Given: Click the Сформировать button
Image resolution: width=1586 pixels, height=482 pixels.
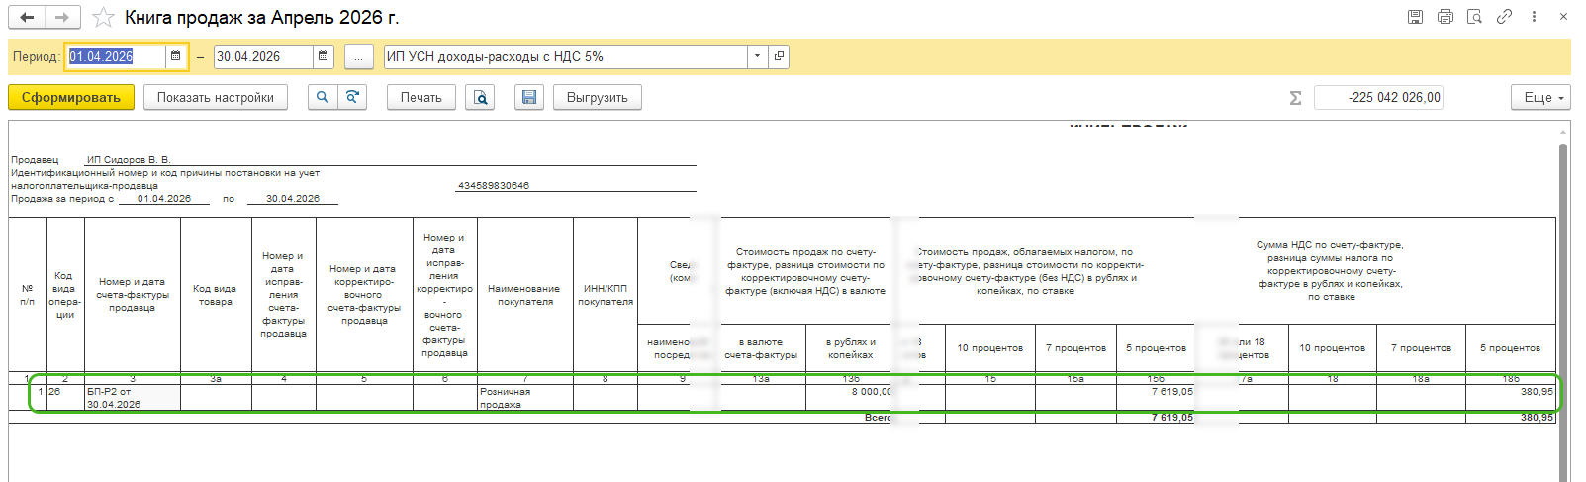Looking at the screenshot, I should coord(71,97).
